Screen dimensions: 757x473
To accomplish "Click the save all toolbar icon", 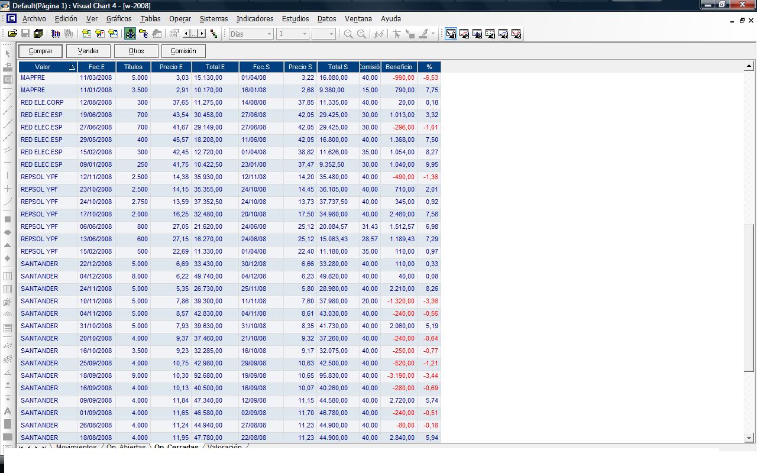I will click(38, 34).
